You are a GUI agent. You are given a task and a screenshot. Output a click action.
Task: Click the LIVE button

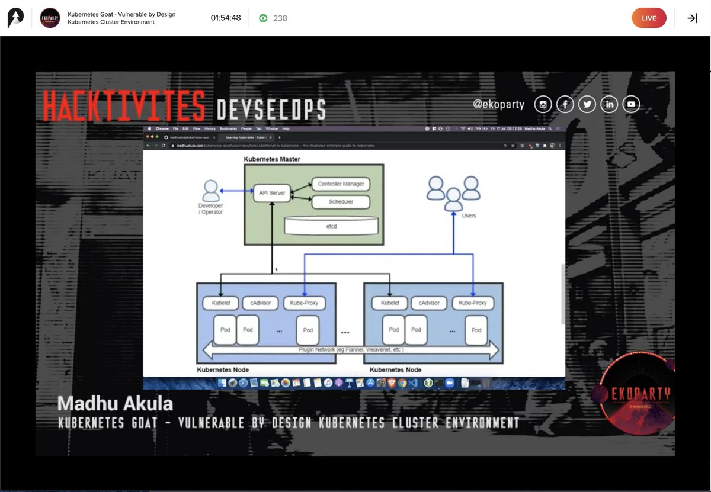(x=649, y=18)
